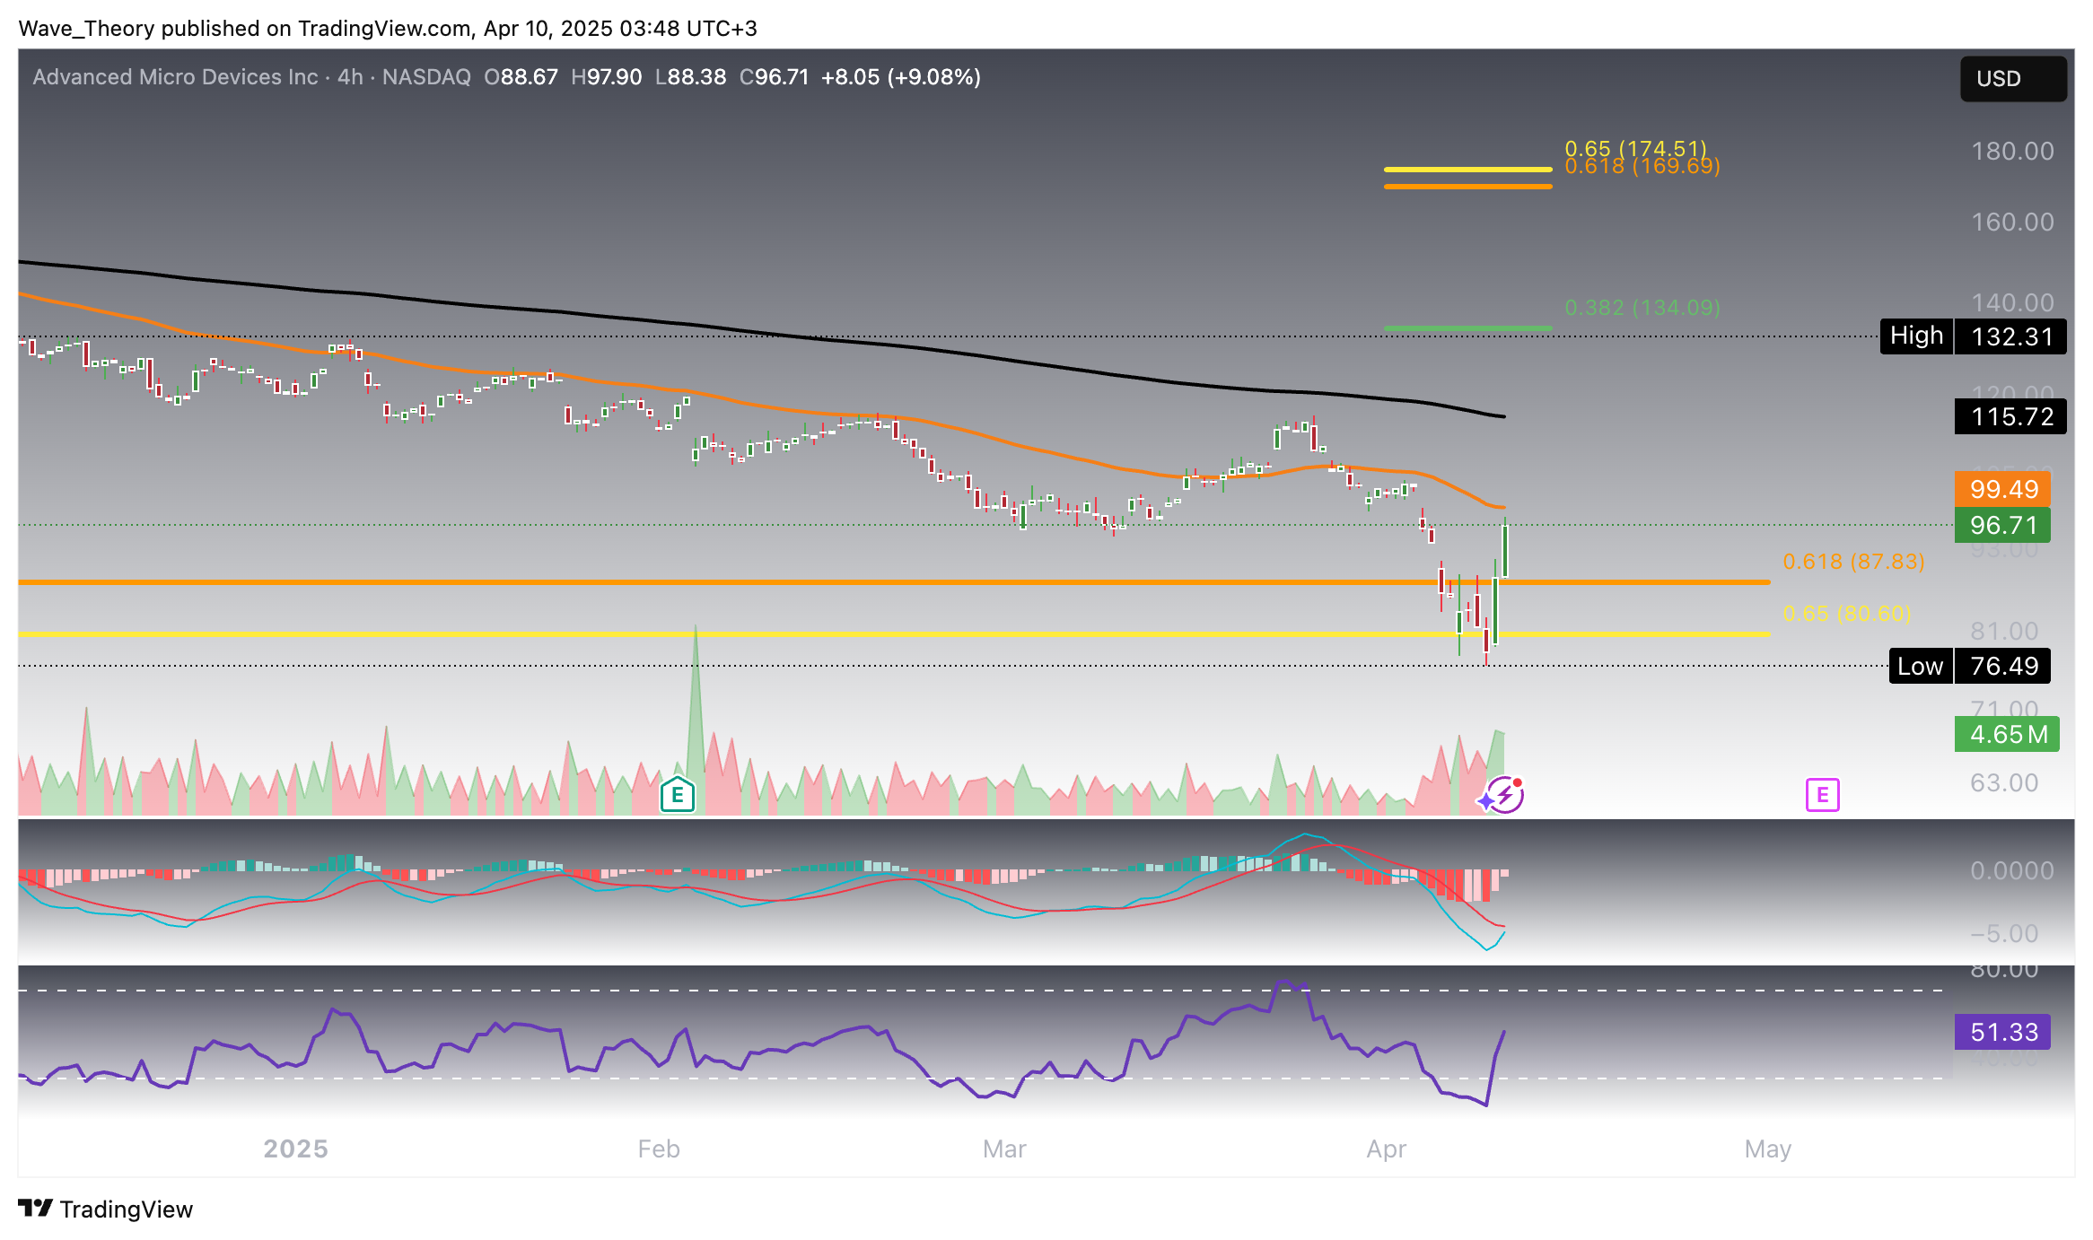
Task: Click the 0.618 (169.69) Fibonacci label
Action: 1642,167
